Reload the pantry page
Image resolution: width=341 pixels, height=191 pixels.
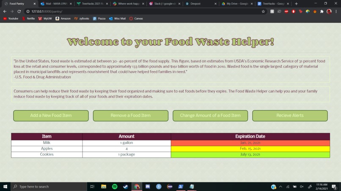coord(19,11)
